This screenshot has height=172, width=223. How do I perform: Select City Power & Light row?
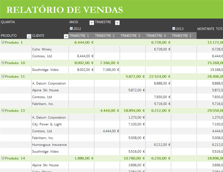[47, 124]
